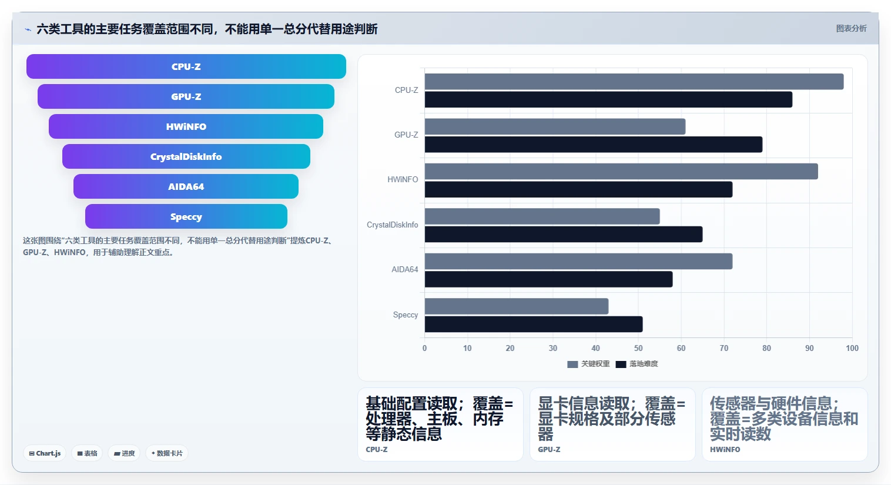Click the HWiNFO 关键权重 gray bar
This screenshot has width=891, height=485.
[x=621, y=171]
